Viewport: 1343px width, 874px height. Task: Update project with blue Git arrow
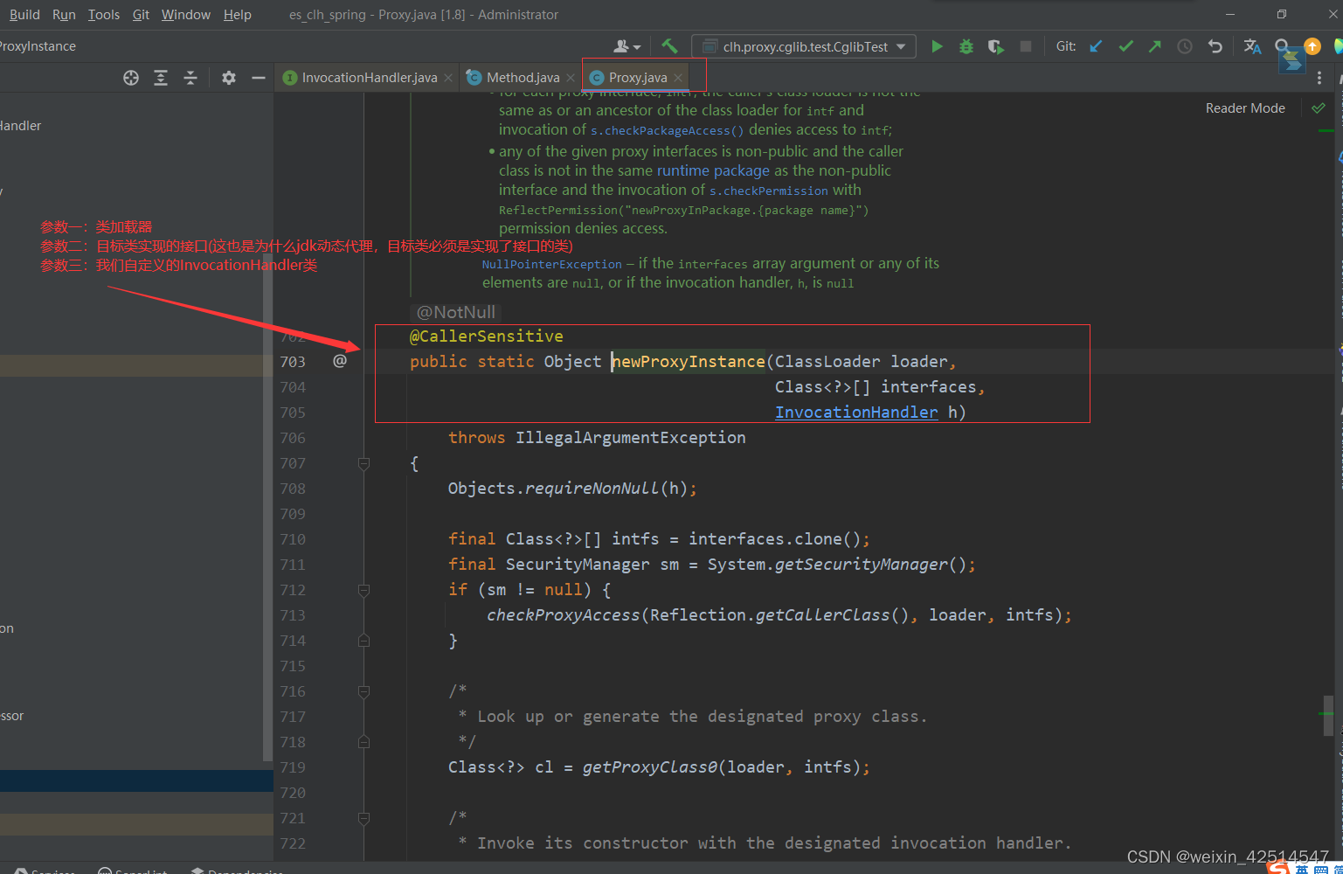coord(1096,46)
